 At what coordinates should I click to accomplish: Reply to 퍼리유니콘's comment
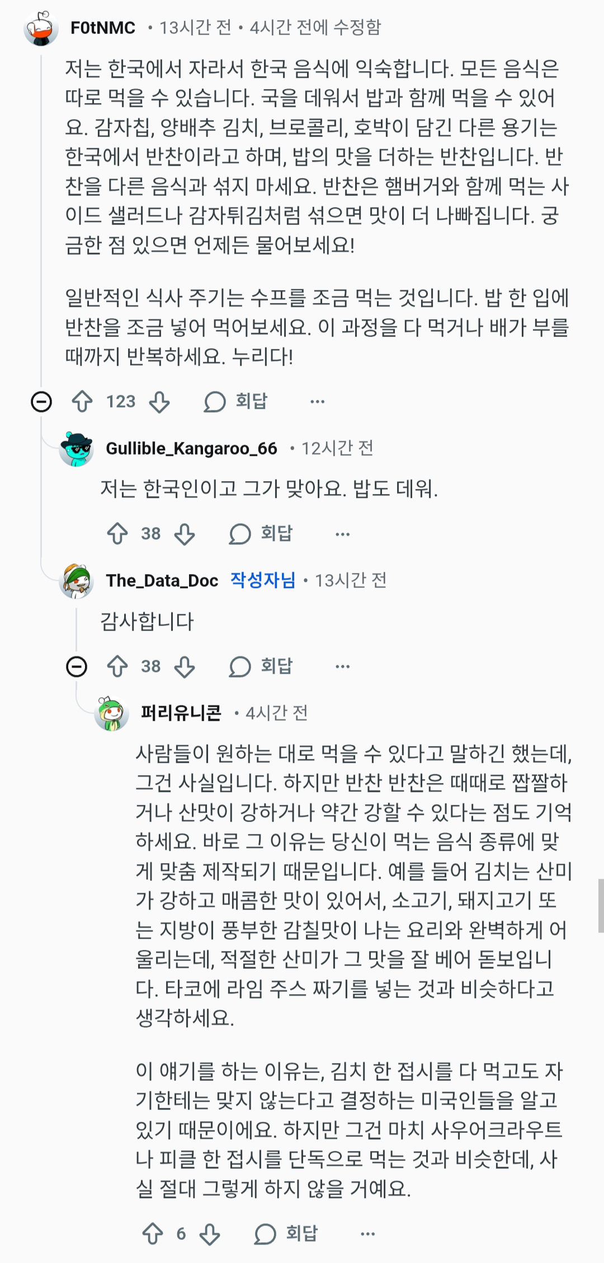click(x=286, y=1234)
